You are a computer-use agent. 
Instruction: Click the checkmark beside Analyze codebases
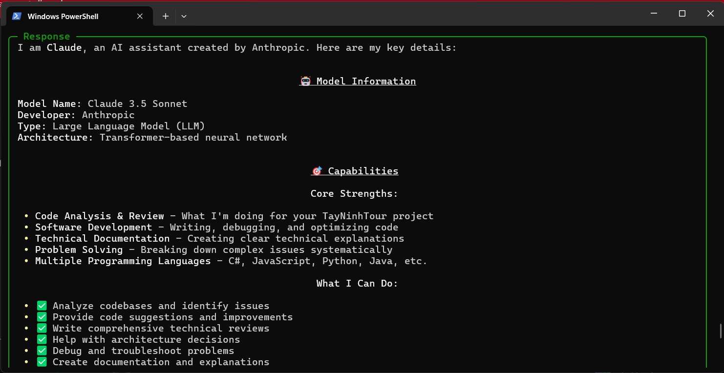(x=42, y=306)
